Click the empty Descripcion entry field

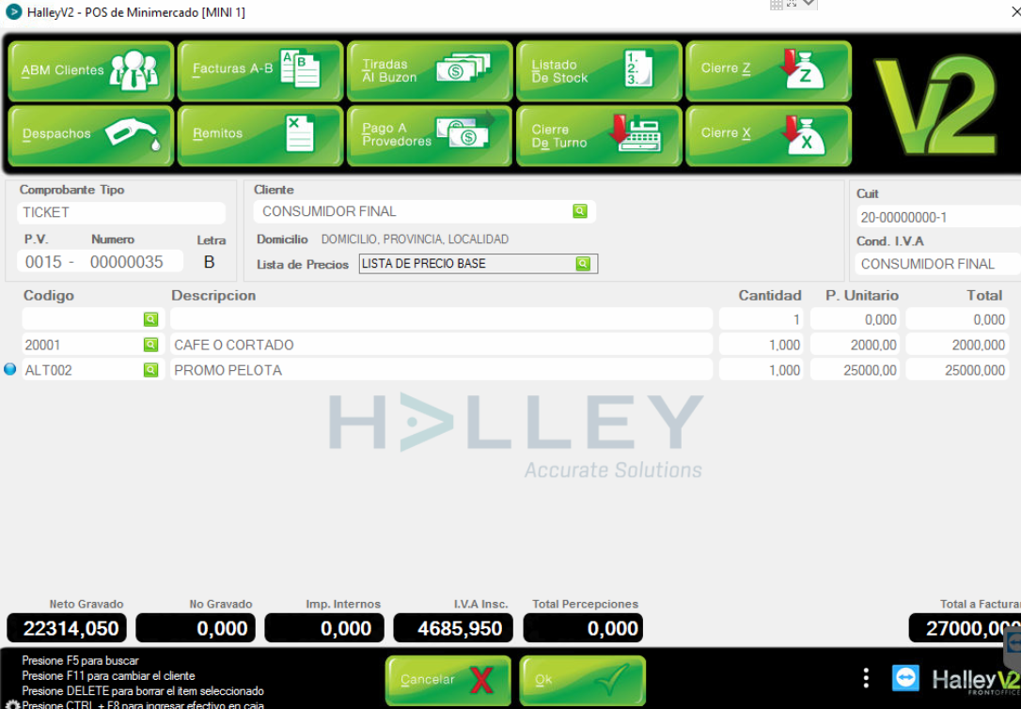441,319
